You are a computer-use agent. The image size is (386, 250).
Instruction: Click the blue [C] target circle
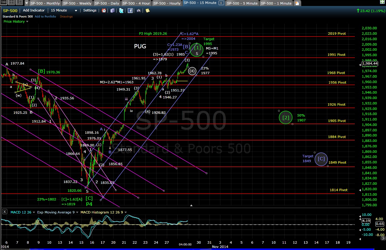[x=321, y=159]
